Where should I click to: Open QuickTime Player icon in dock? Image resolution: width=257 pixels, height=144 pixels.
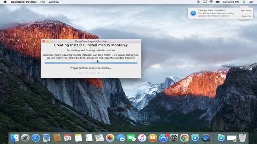[x=206, y=138]
